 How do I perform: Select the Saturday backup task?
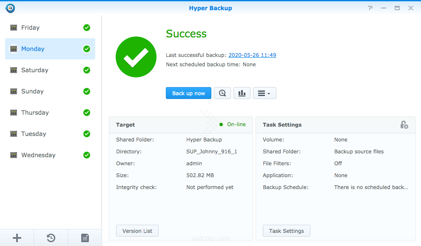pyautogui.click(x=50, y=70)
